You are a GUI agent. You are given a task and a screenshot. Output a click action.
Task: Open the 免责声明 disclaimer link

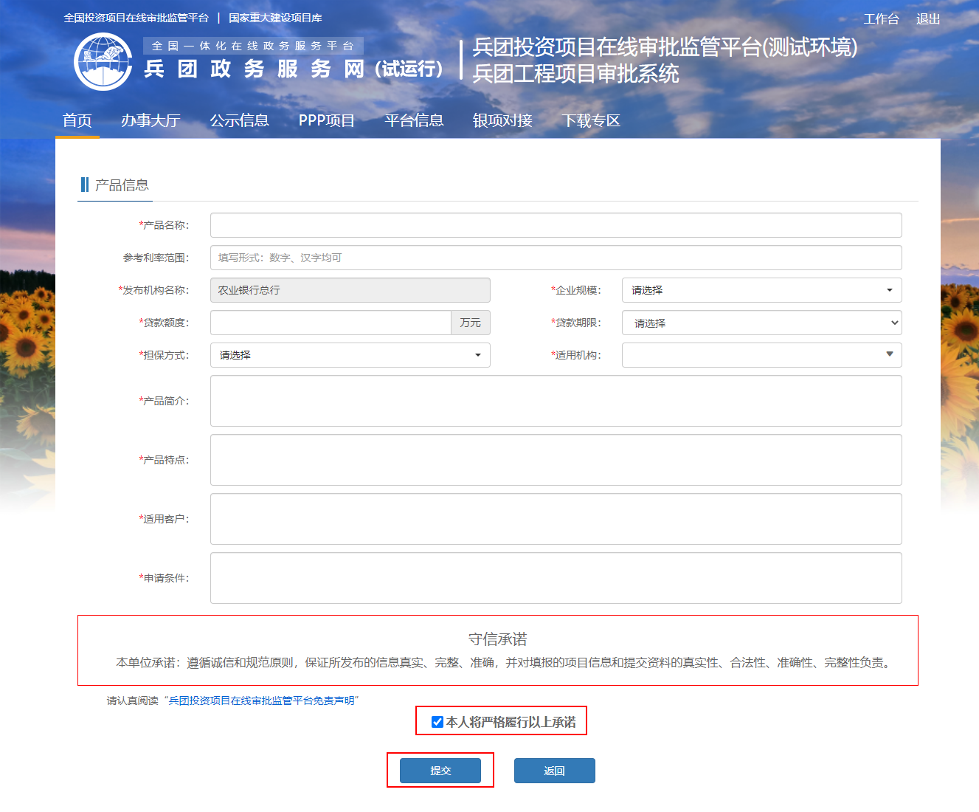point(261,701)
